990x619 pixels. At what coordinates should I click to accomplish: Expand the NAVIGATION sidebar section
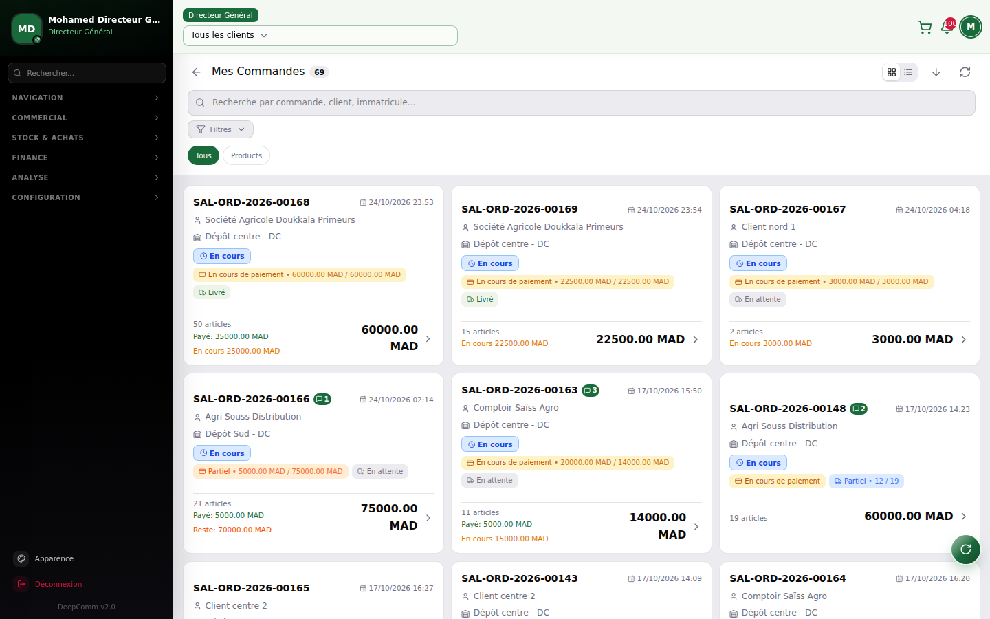[86, 98]
